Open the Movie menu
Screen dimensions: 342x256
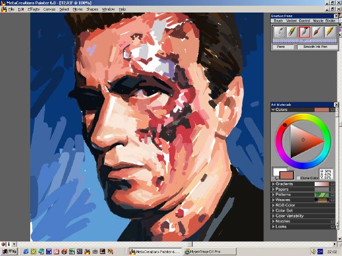click(78, 9)
